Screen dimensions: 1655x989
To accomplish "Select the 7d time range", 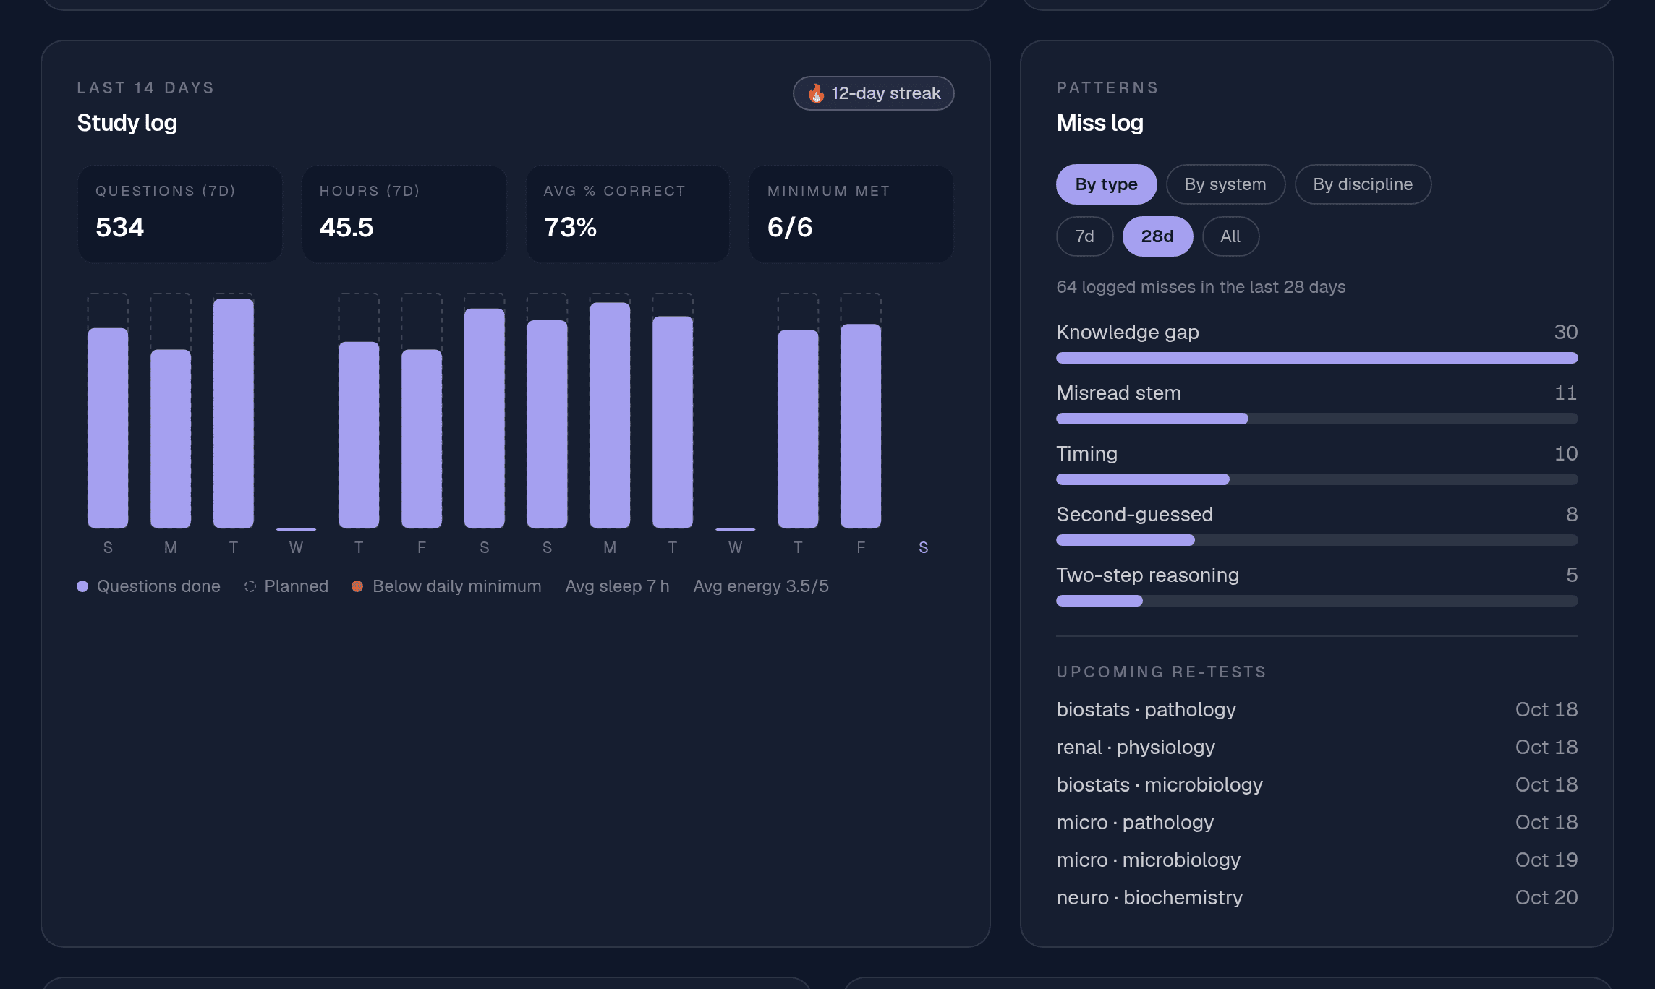I will click(1084, 236).
